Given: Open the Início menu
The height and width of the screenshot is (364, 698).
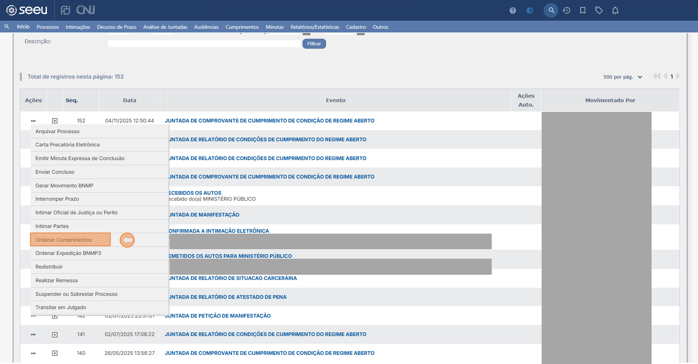Looking at the screenshot, I should coord(23,26).
